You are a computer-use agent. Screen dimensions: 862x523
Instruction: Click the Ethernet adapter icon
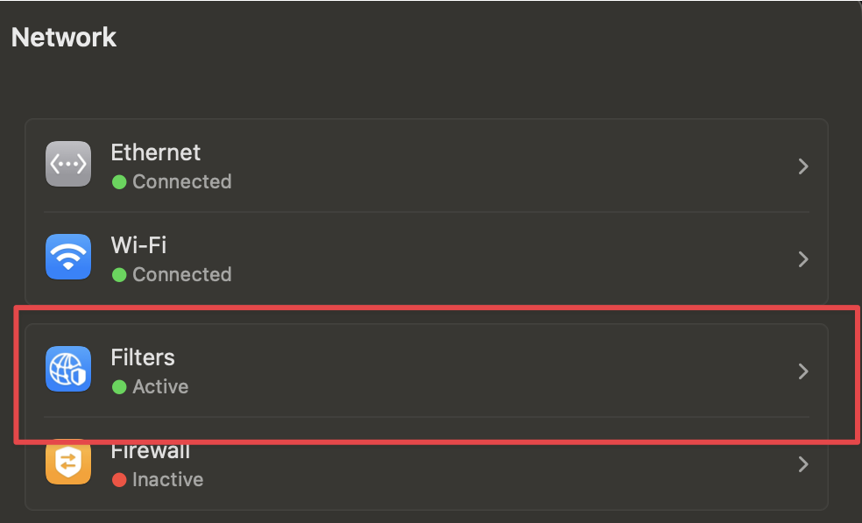(68, 164)
